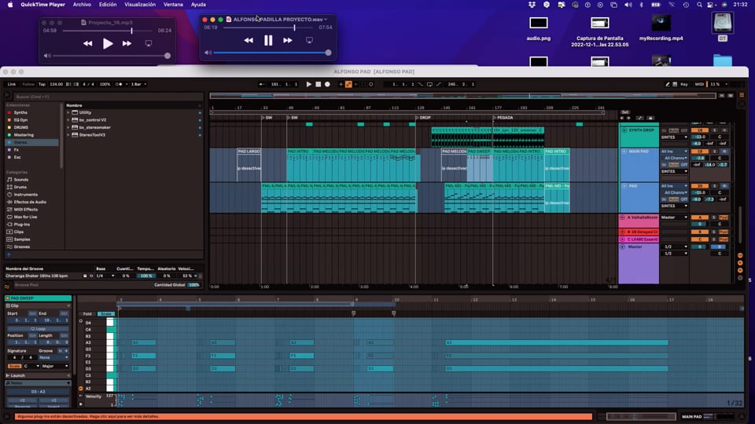Toggle the orange automation arm button
The height and width of the screenshot is (424, 755).
348,84
